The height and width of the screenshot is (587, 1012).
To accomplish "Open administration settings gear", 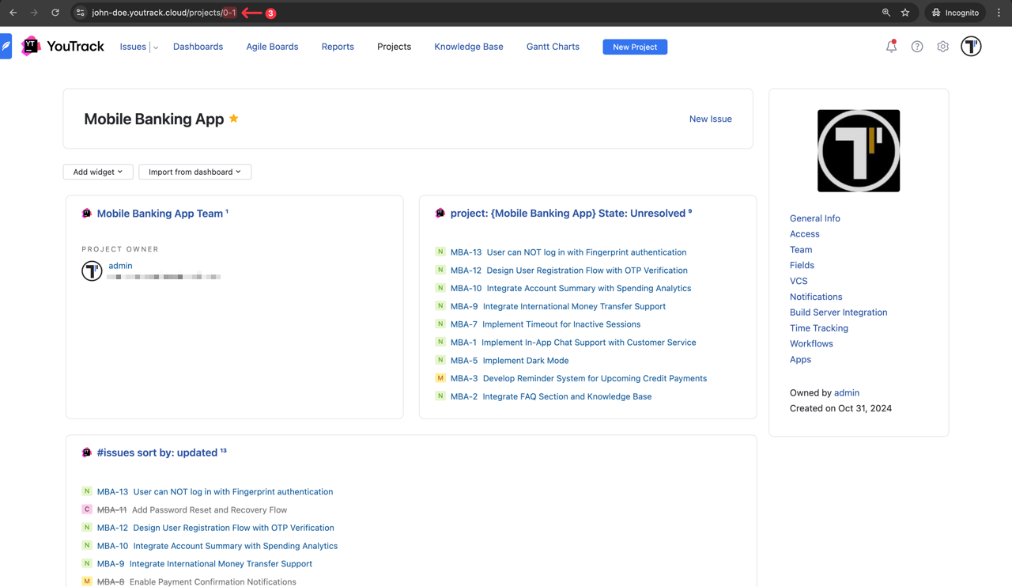I will (942, 47).
